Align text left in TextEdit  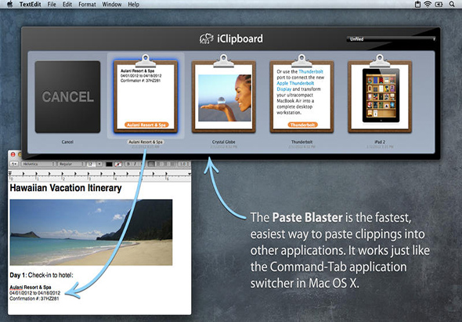pyautogui.click(x=151, y=164)
